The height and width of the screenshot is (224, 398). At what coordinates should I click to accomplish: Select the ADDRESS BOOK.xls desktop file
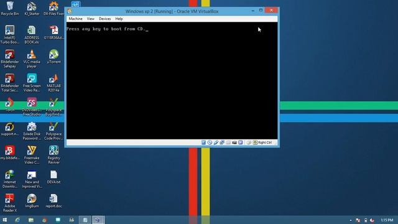[x=32, y=35]
